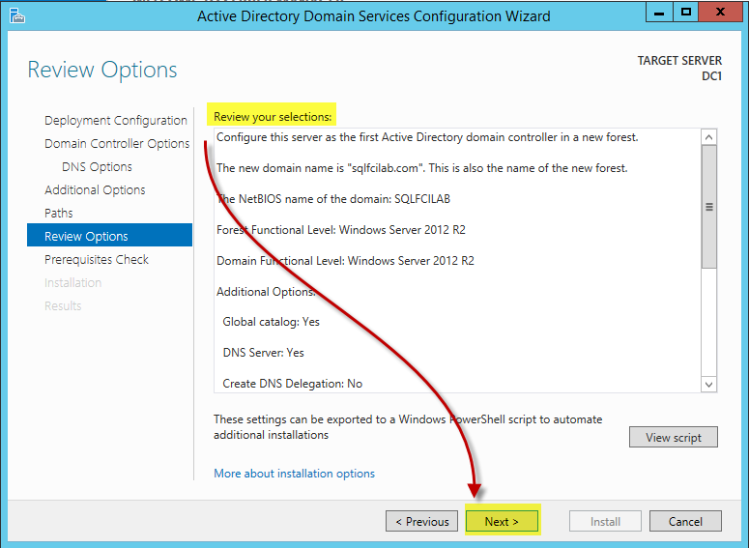The image size is (749, 548).
Task: Click scroll up arrow in selections box
Action: pyautogui.click(x=708, y=137)
